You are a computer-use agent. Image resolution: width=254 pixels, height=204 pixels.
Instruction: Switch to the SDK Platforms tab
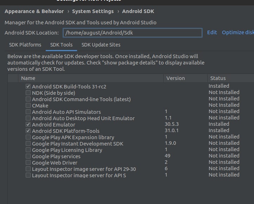pyautogui.click(x=25, y=45)
